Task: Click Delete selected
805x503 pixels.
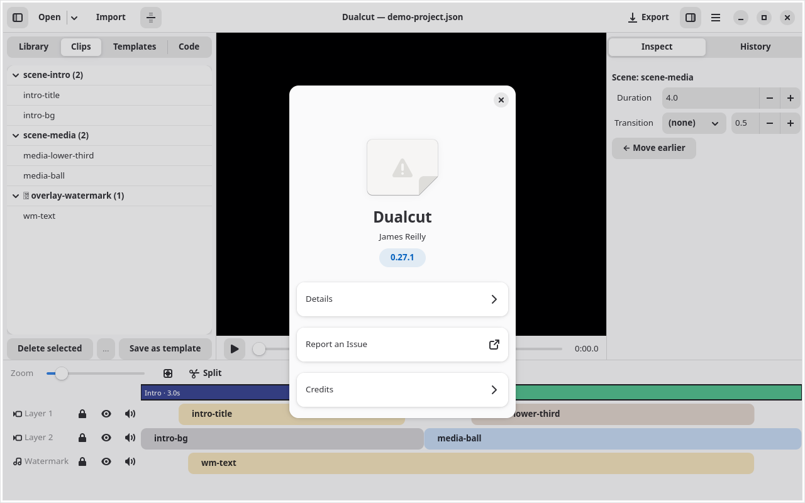Action: pyautogui.click(x=50, y=349)
